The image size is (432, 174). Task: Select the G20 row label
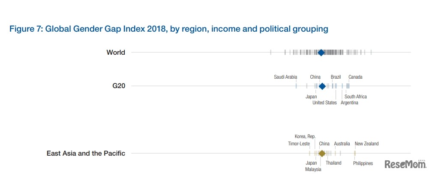coord(119,86)
